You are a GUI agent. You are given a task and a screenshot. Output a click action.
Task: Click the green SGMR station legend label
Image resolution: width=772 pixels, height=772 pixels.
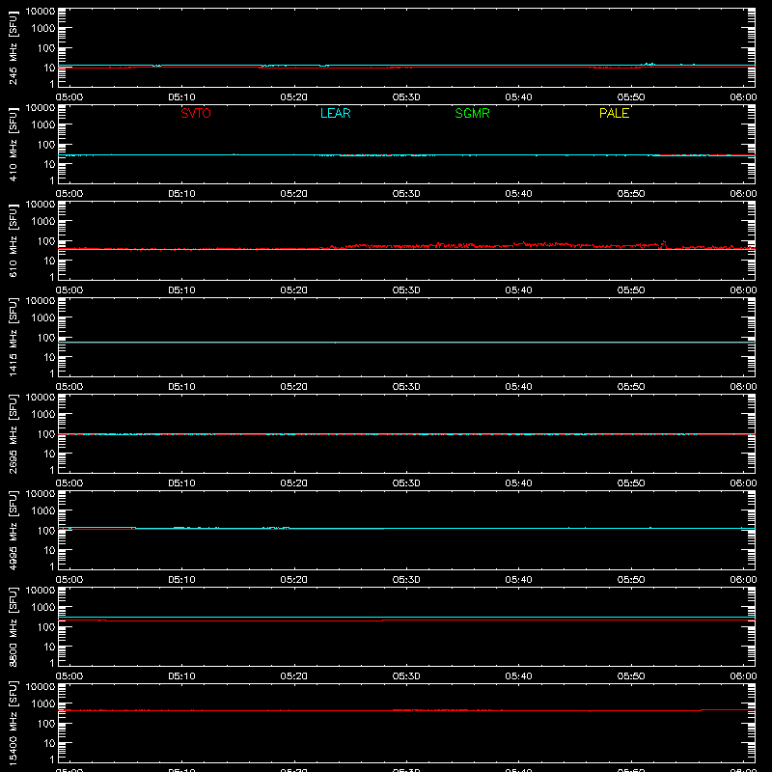tap(472, 113)
